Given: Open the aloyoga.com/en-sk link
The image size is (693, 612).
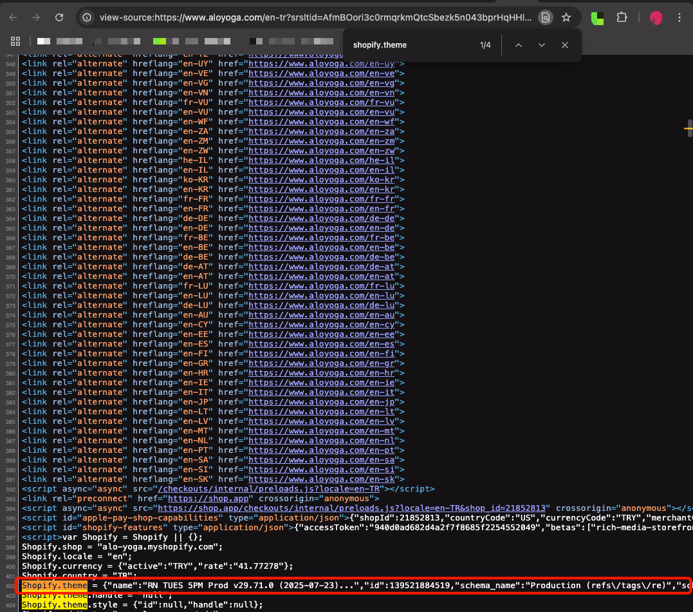Looking at the screenshot, I should point(321,479).
